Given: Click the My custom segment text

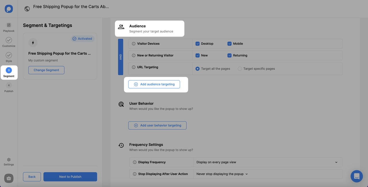Looking at the screenshot, I should [43, 60].
